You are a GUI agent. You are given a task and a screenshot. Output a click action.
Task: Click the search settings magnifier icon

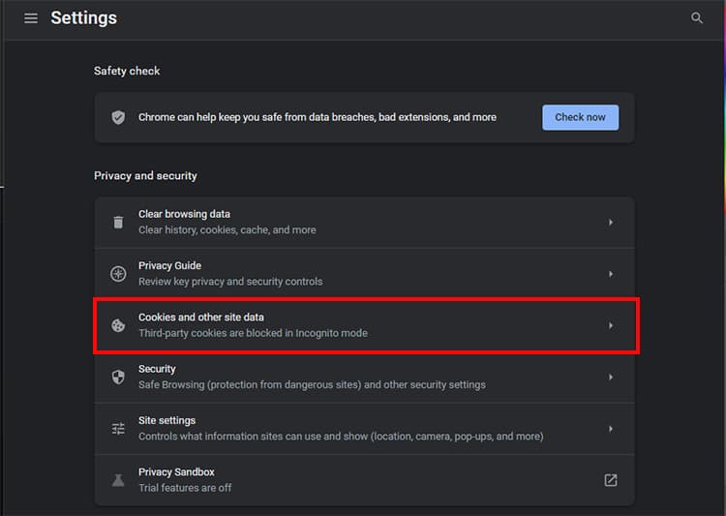pyautogui.click(x=696, y=18)
